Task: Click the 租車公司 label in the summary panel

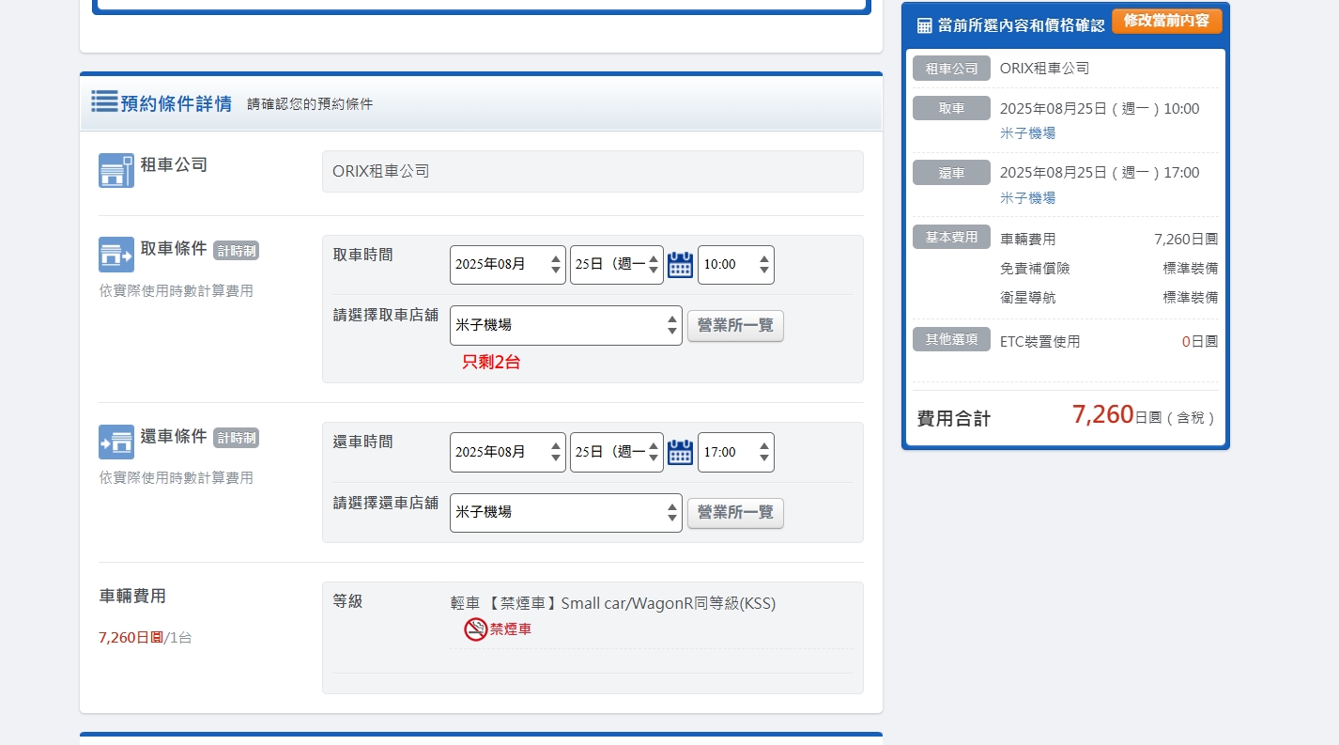Action: coord(951,69)
